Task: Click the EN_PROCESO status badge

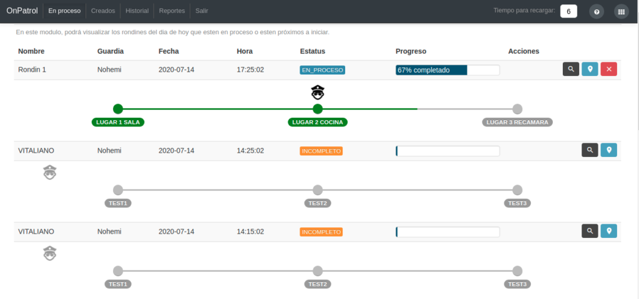Action: [x=323, y=70]
